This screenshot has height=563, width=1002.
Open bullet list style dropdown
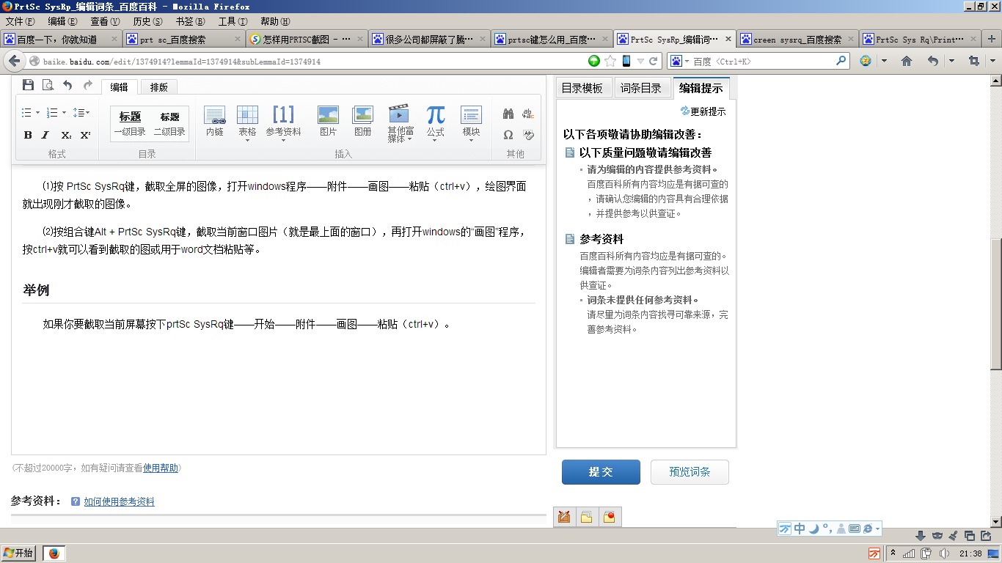click(x=38, y=113)
